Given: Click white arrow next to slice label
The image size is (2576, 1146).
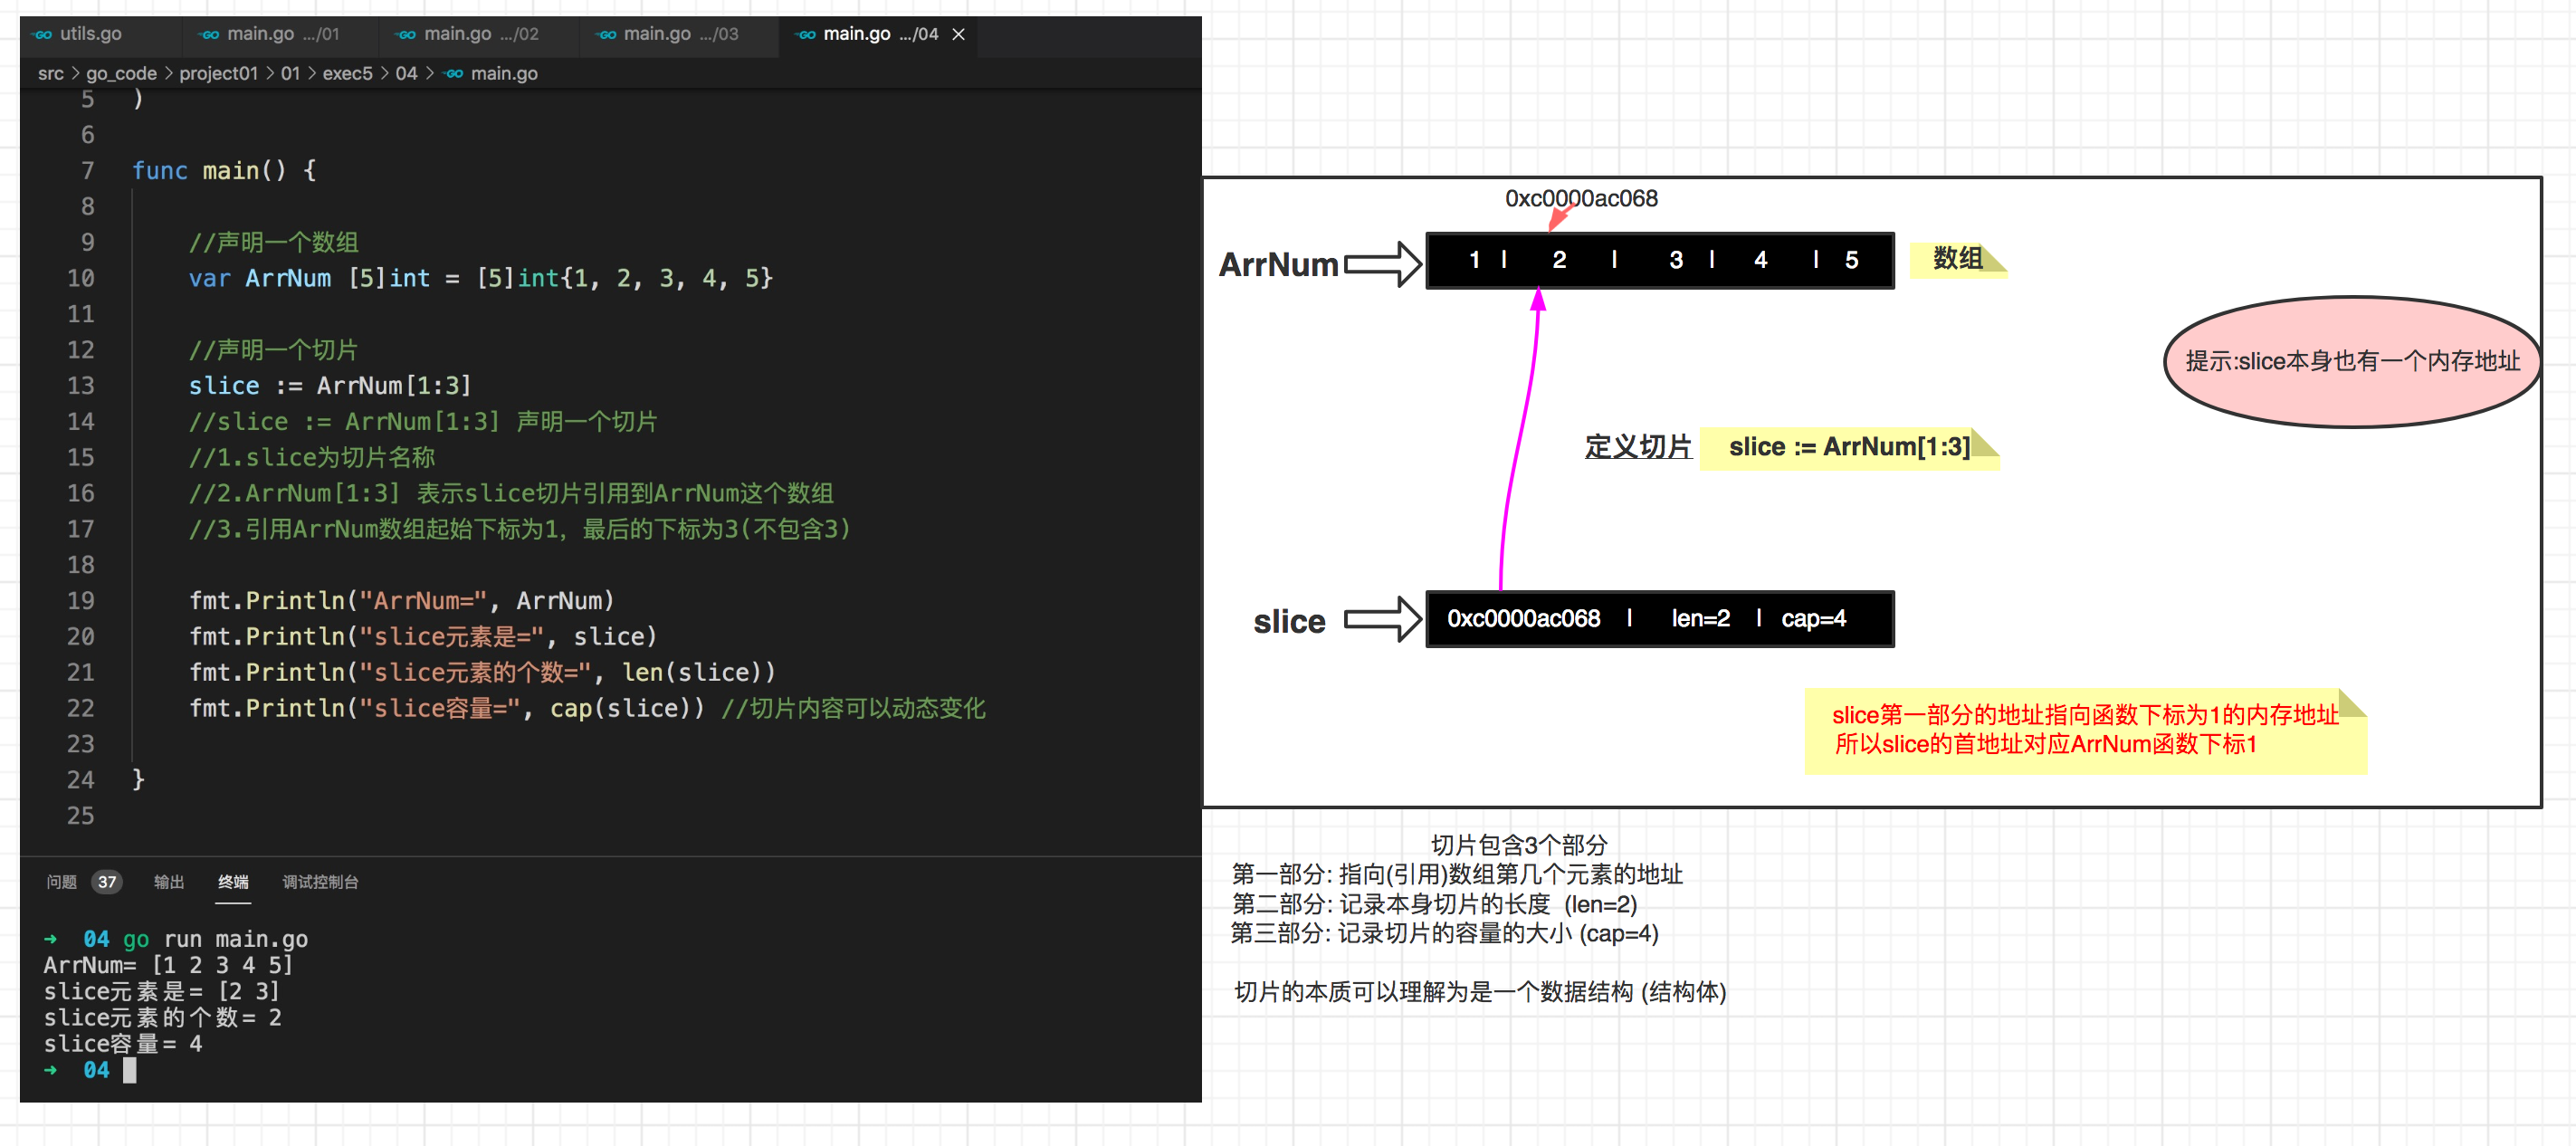Looking at the screenshot, I should [x=1382, y=620].
